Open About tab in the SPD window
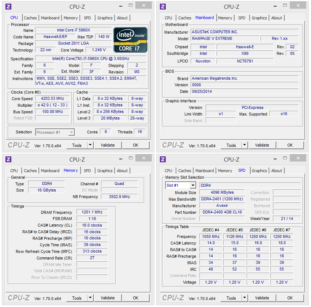This screenshot has width=311, height=307. click(x=277, y=171)
